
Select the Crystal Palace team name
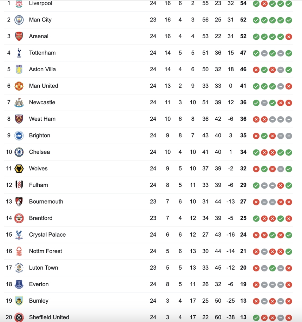[x=47, y=235]
